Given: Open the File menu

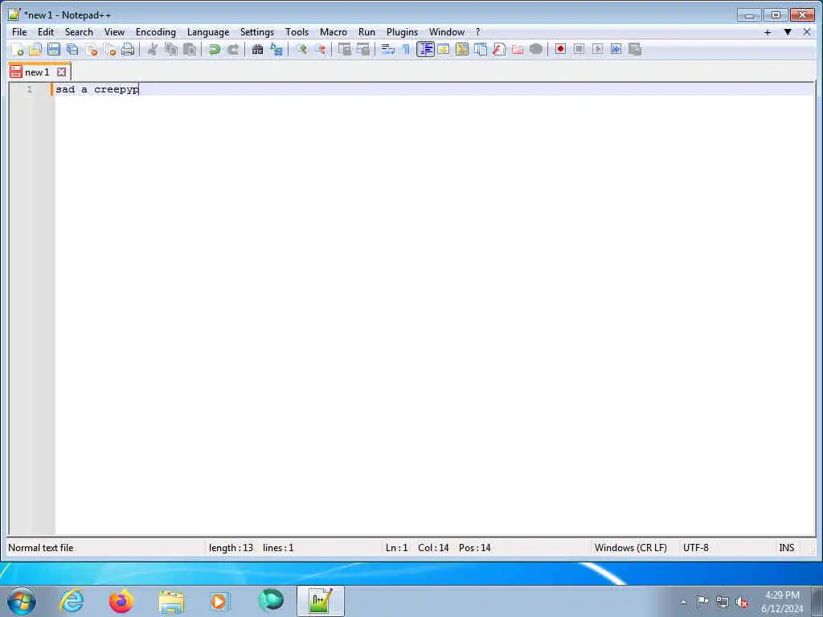Looking at the screenshot, I should [19, 32].
